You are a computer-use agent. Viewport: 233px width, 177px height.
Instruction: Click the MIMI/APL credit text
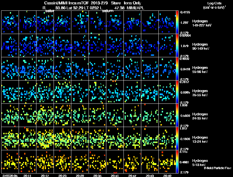coord(135,8)
